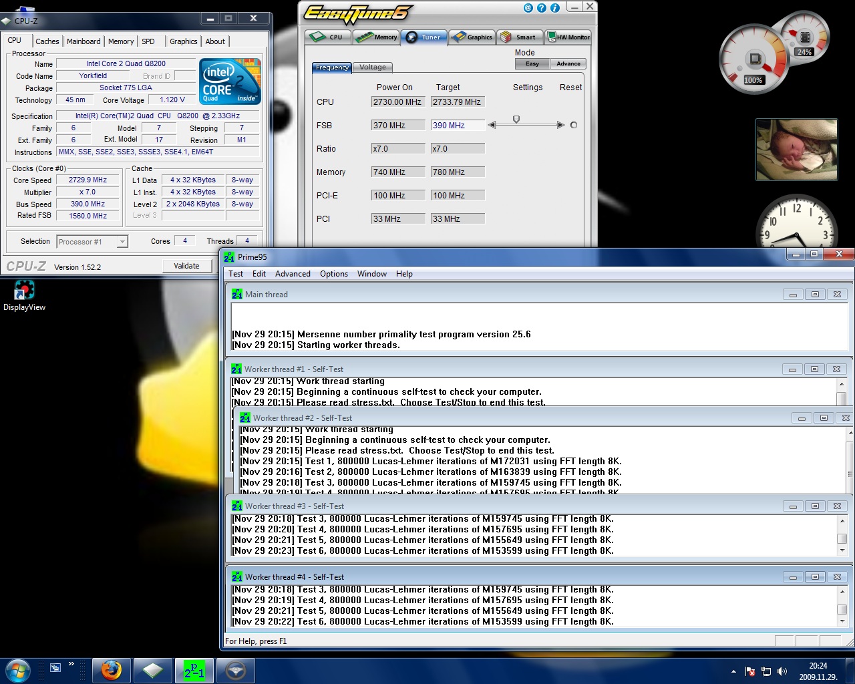
Task: Click the Core Speed 2729.9 MHz value
Action: [x=88, y=180]
